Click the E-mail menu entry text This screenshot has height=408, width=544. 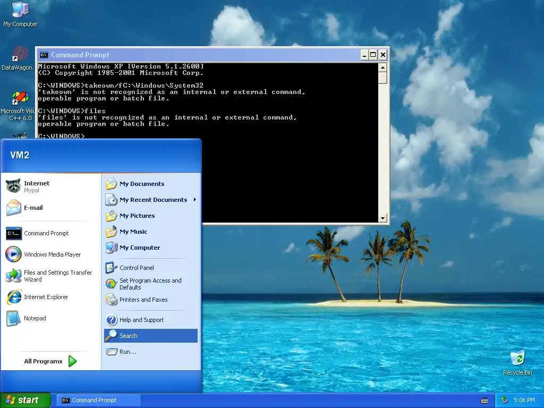pos(33,208)
